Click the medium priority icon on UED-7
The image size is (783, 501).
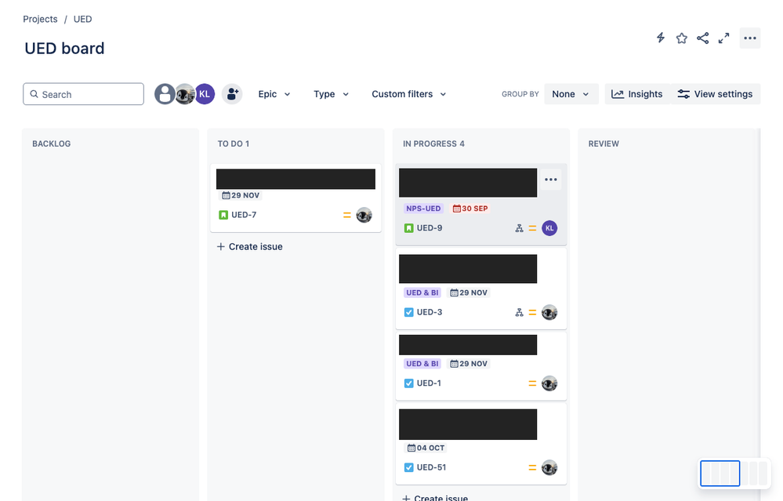click(x=347, y=216)
